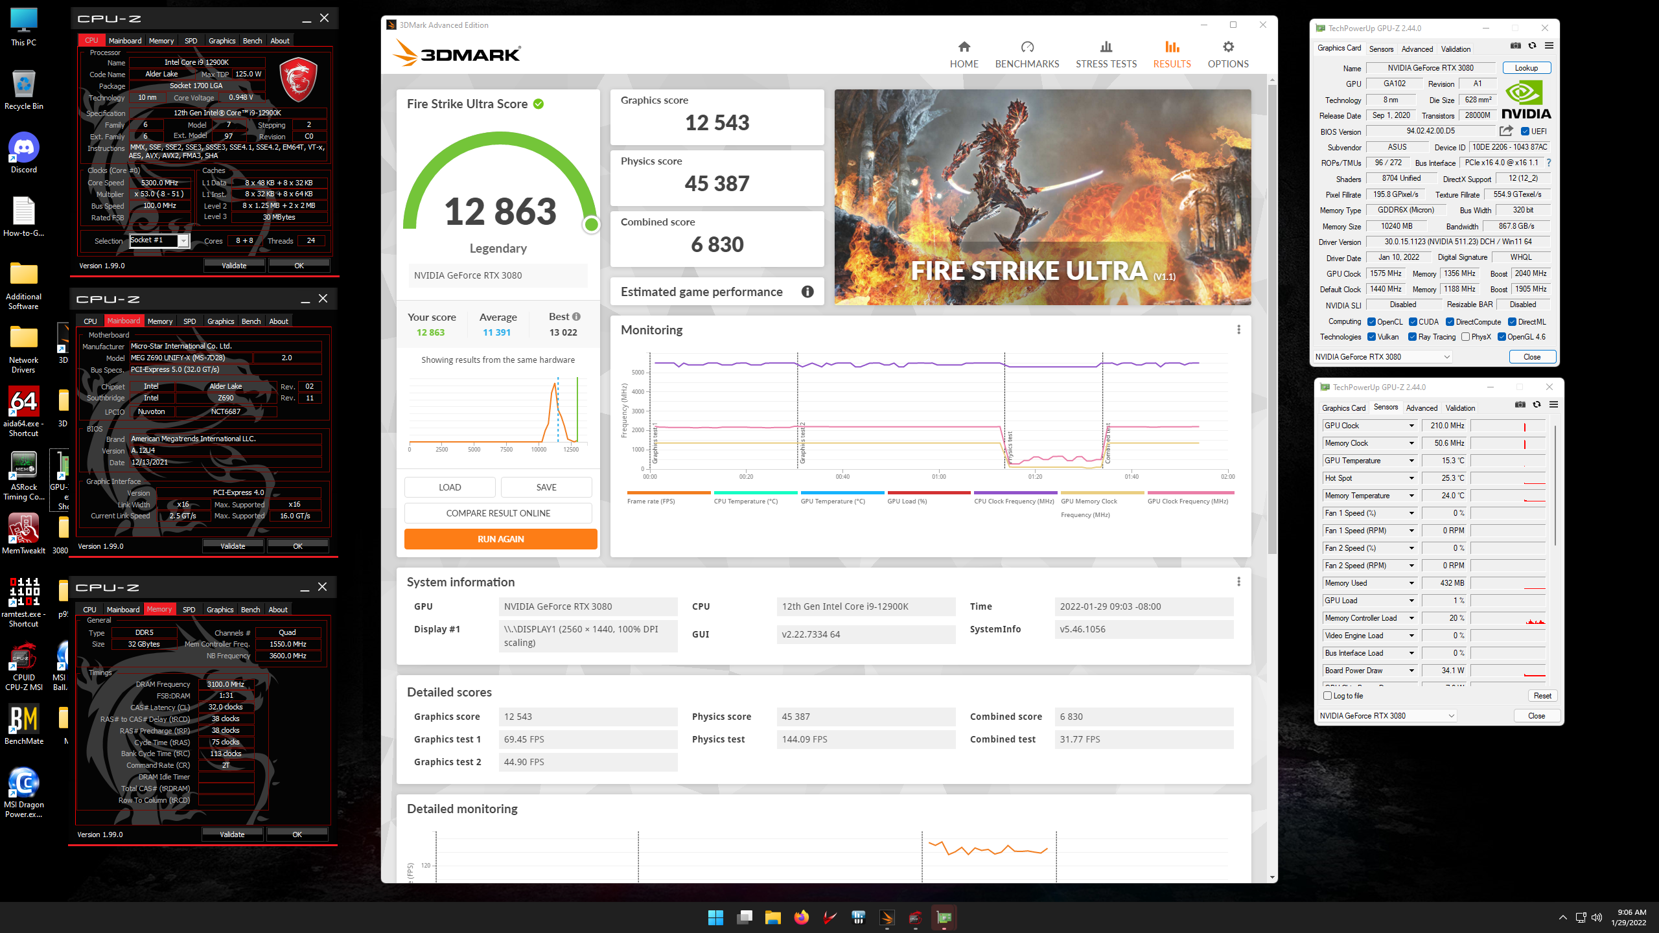Expand the Board Power Draw sensor dropdown

(x=1411, y=671)
